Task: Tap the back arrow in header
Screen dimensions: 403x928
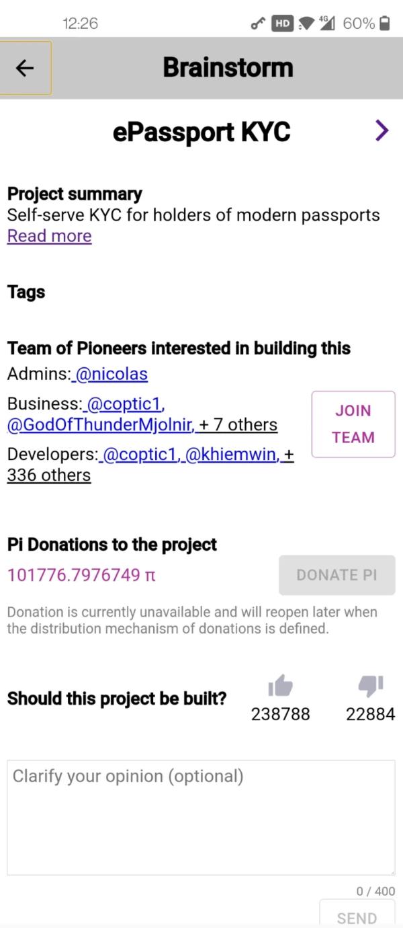Action: click(x=25, y=68)
